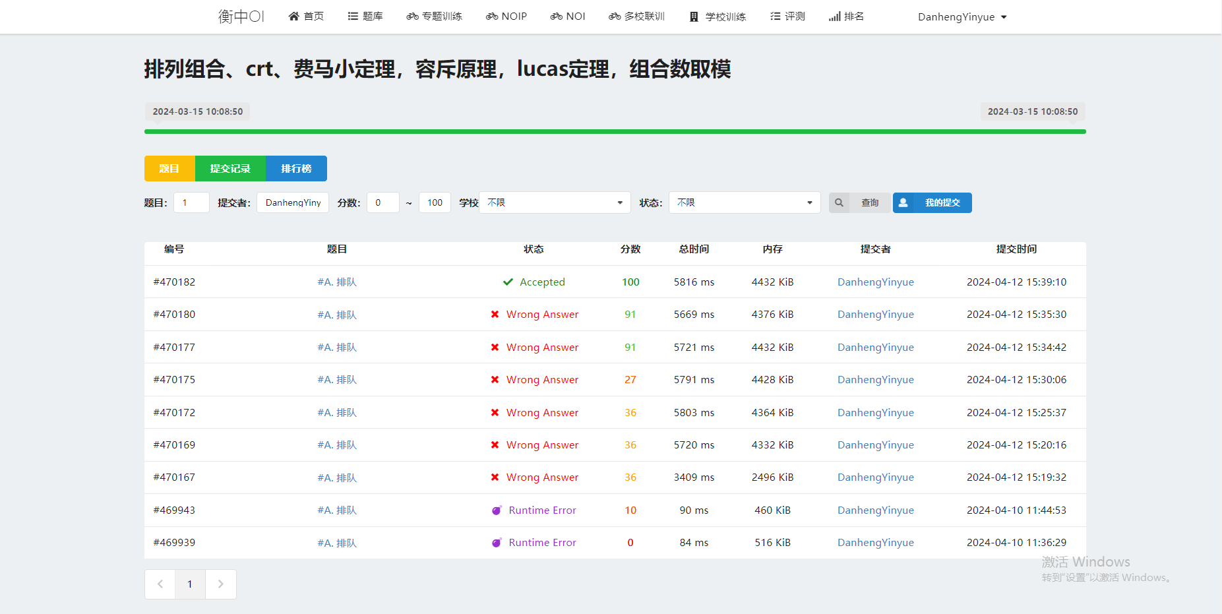Image resolution: width=1222 pixels, height=614 pixels.
Task: Open the 状态 filter dropdown
Action: click(x=745, y=202)
